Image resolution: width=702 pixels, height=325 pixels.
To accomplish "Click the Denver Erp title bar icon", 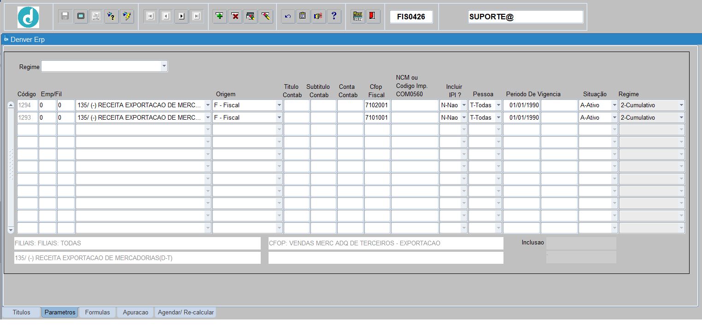I will (6, 39).
